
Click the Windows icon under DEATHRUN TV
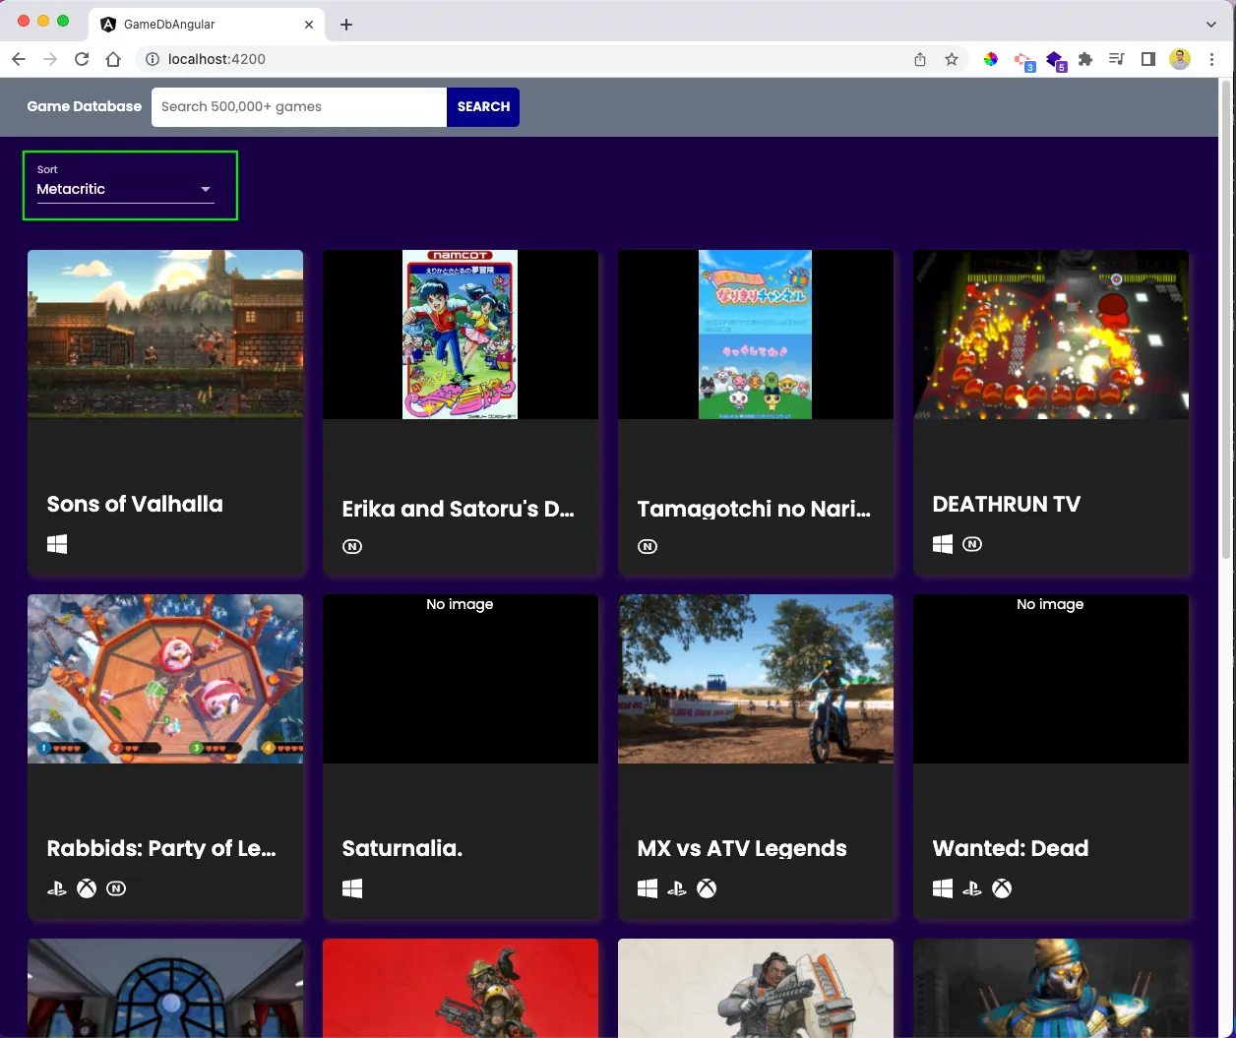(943, 544)
